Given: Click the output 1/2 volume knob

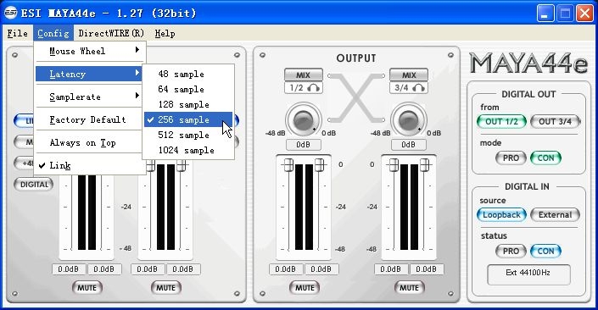Looking at the screenshot, I should (303, 120).
